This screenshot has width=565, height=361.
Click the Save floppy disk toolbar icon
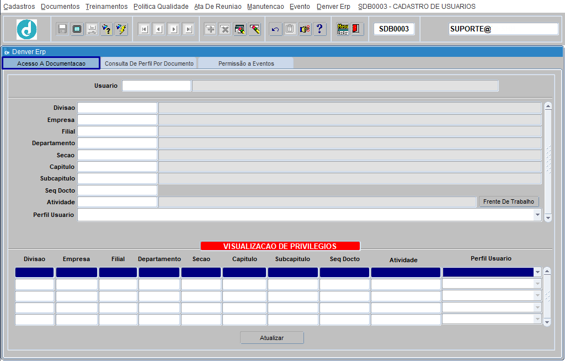coord(62,29)
